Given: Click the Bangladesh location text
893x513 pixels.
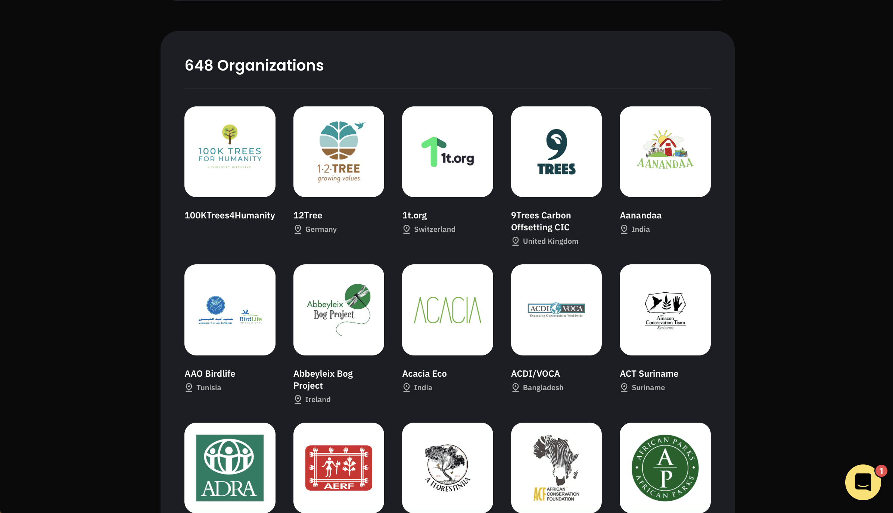Looking at the screenshot, I should [543, 388].
